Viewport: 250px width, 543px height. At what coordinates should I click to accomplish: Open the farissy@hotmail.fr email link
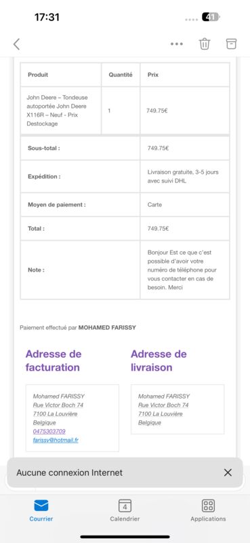click(56, 440)
